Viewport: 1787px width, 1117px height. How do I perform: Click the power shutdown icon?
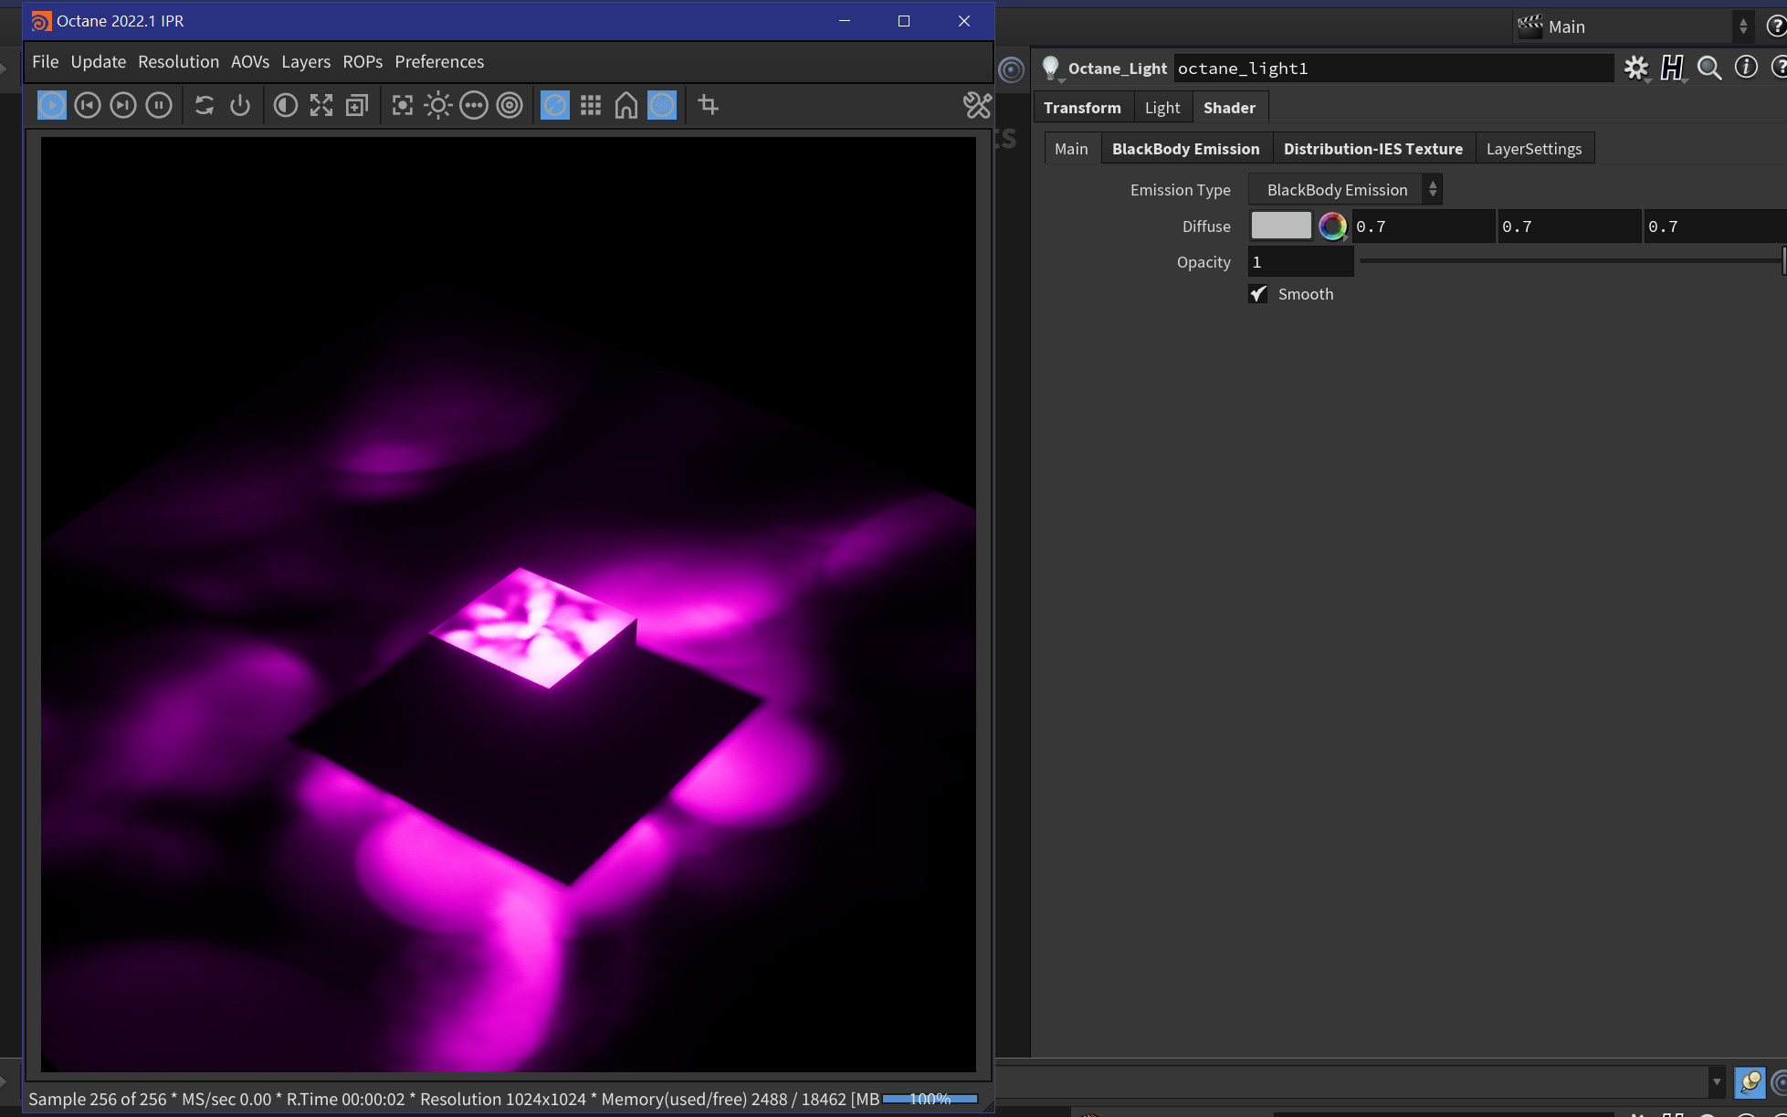(x=240, y=105)
